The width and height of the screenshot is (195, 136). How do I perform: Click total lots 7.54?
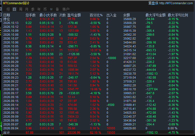point(29,74)
